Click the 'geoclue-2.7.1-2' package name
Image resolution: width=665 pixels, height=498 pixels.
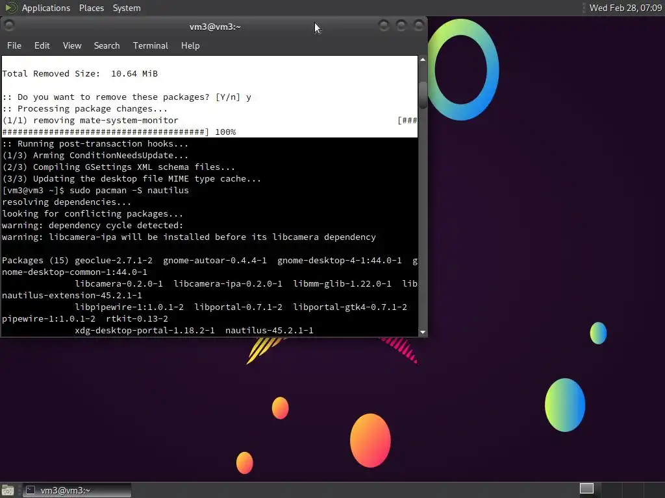pos(114,261)
